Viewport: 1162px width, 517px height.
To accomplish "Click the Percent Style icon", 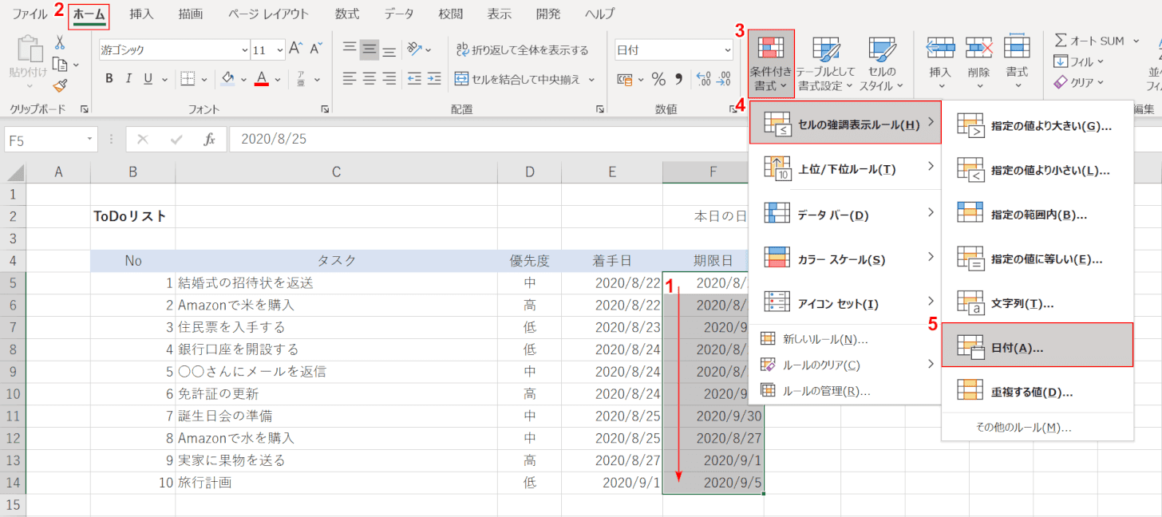I will (x=658, y=79).
